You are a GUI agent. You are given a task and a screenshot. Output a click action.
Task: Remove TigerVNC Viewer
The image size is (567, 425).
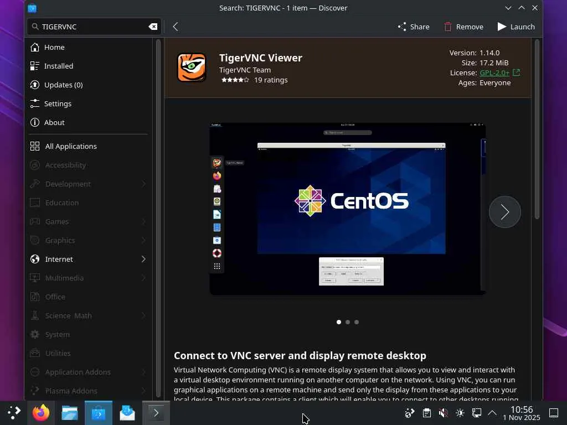tap(463, 27)
